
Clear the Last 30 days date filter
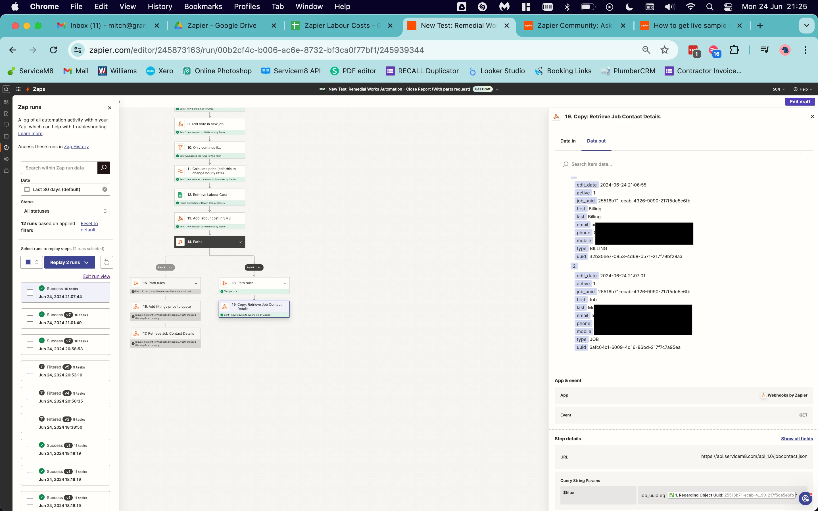tap(105, 189)
